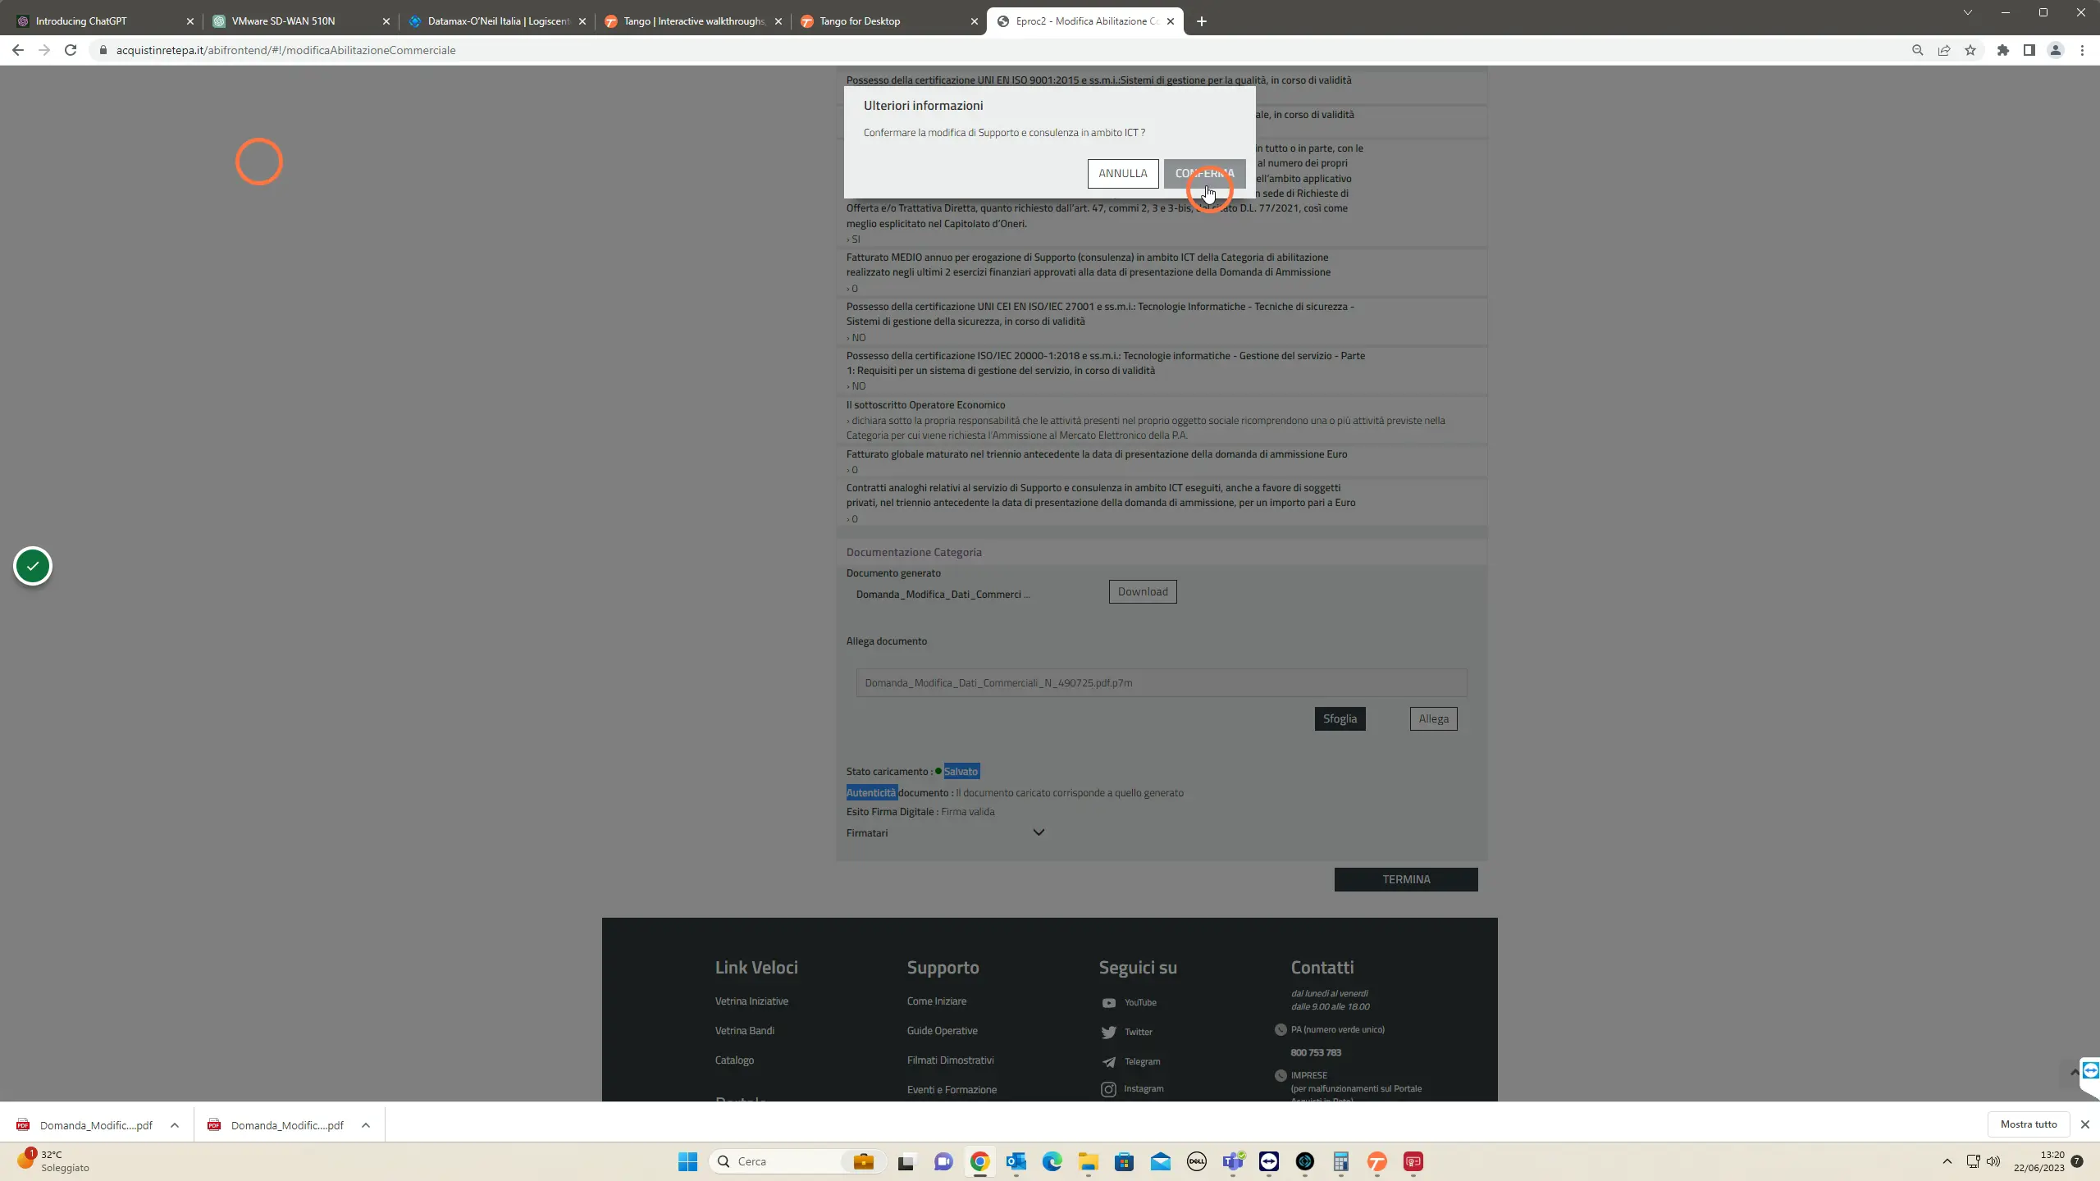The image size is (2100, 1181).
Task: Open Vetrina Iniziative footer link
Action: pos(751,1001)
